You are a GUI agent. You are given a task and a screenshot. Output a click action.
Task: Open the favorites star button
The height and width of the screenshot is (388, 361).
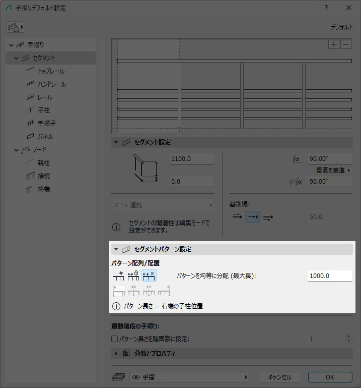pos(16,27)
